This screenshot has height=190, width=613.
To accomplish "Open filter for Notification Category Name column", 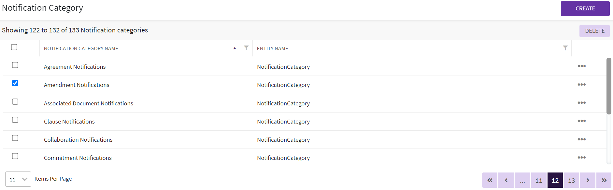I will [x=246, y=48].
